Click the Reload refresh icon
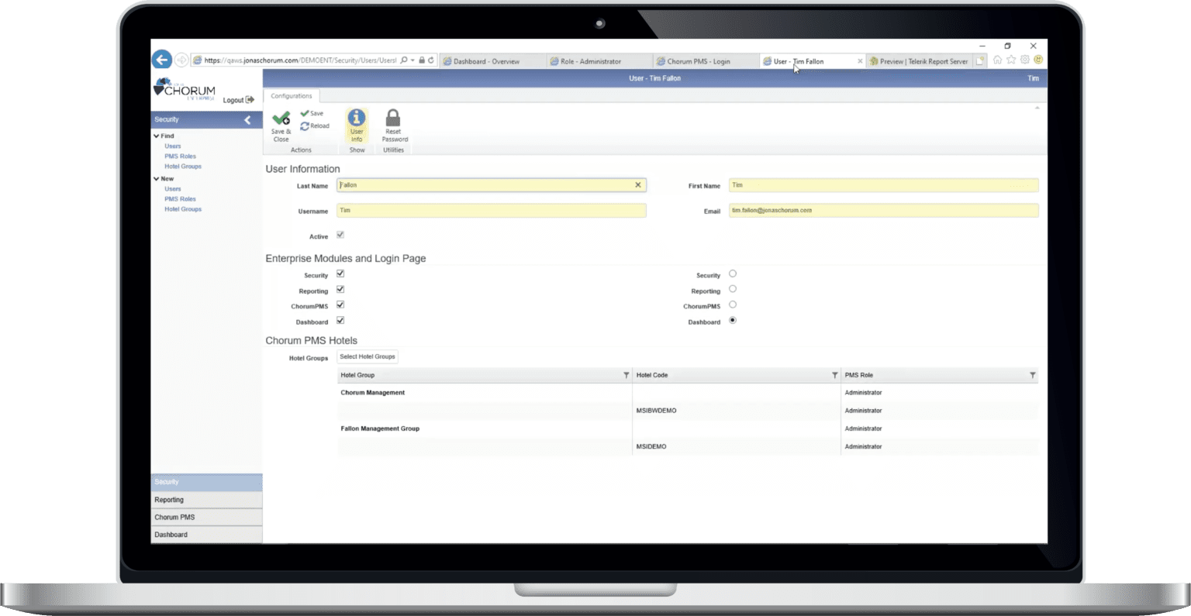This screenshot has width=1191, height=616. 304,126
